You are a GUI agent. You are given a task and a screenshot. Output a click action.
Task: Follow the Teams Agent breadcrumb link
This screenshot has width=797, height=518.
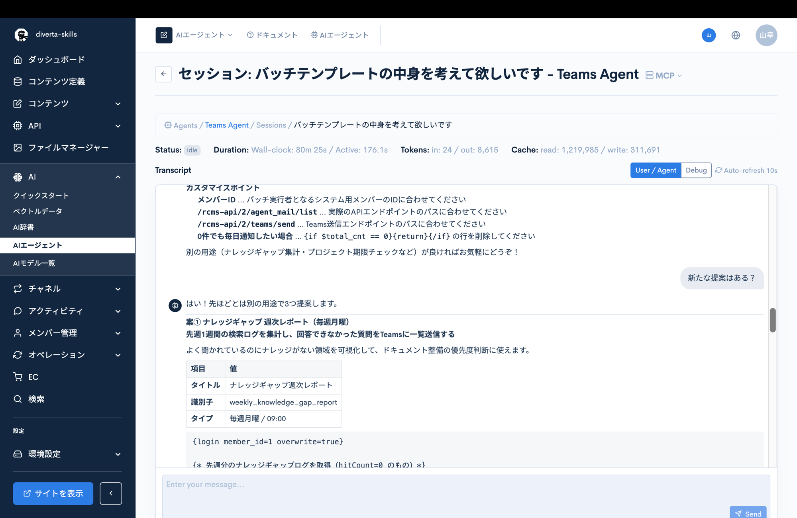[x=227, y=125]
